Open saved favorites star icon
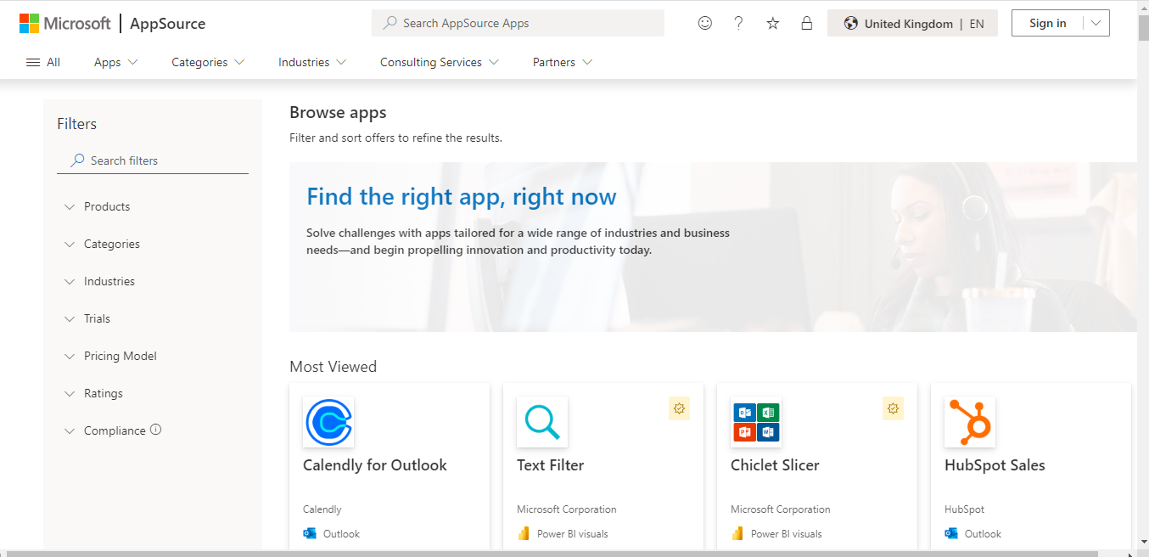The image size is (1149, 557). pos(772,23)
